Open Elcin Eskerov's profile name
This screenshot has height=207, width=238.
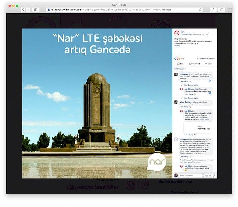click(185, 74)
